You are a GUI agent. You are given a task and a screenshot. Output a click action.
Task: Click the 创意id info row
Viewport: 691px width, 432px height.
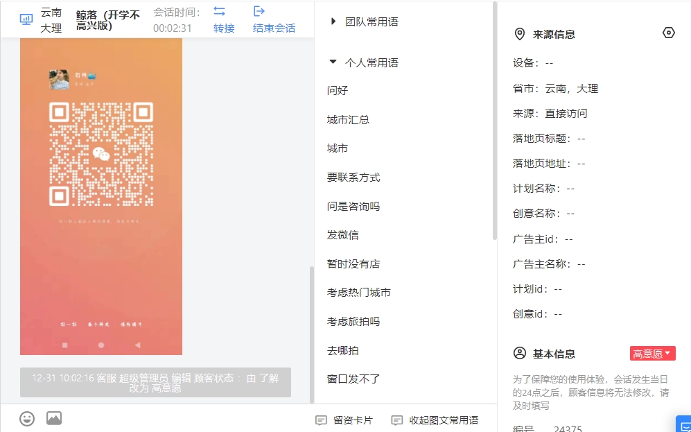(537, 314)
